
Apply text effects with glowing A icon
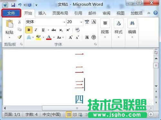[x=29, y=37]
